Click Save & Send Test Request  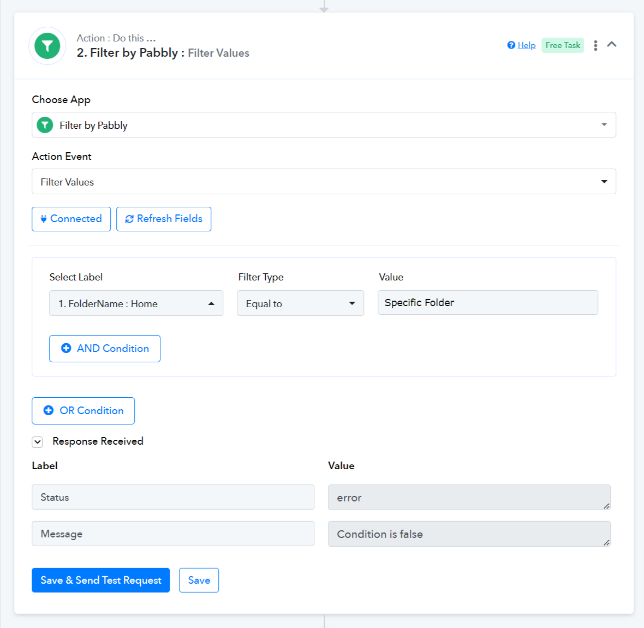tap(100, 581)
